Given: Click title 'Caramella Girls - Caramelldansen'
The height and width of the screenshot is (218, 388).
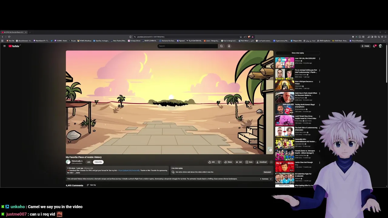Looking at the screenshot, I should pos(306,140).
